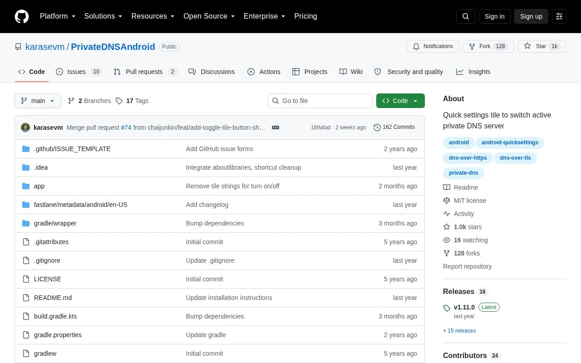Switch to the Projects tab
Viewport: 581px width, 363px height.
pos(310,72)
